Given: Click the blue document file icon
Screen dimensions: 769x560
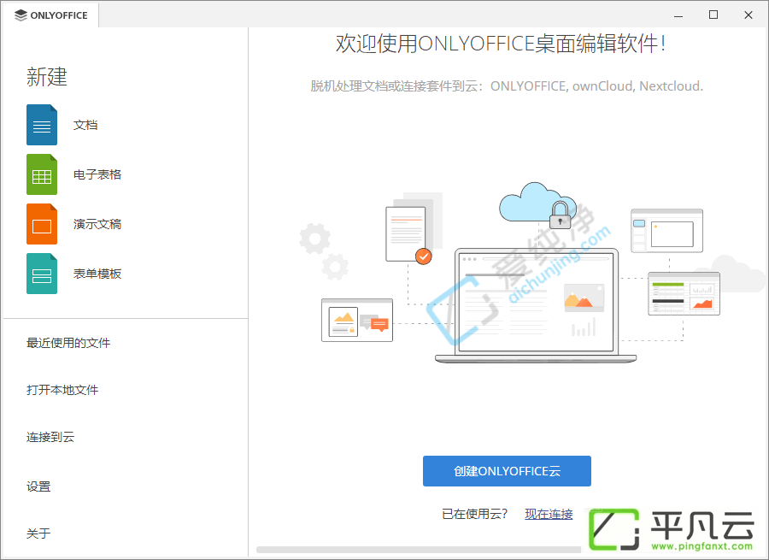Looking at the screenshot, I should (42, 125).
